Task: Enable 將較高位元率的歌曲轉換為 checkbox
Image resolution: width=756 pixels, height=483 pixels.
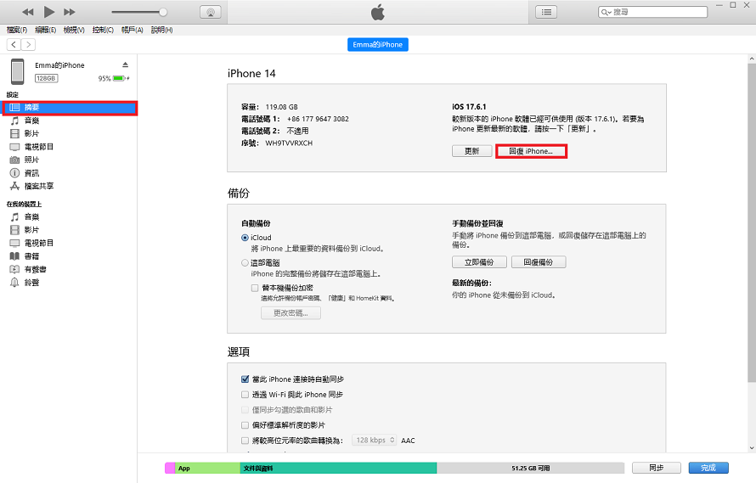Action: coord(245,441)
